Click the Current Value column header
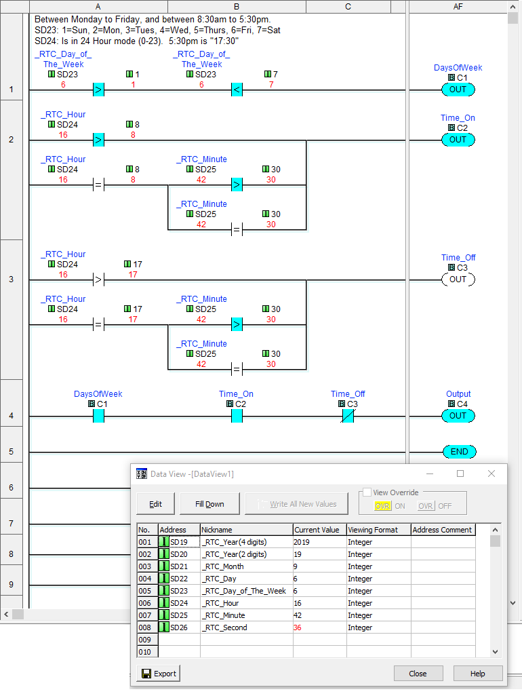Screen dimensions: 522x696 coord(320,530)
